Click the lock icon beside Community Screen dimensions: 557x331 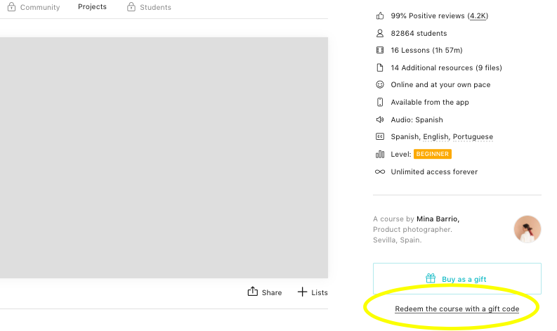pos(11,7)
